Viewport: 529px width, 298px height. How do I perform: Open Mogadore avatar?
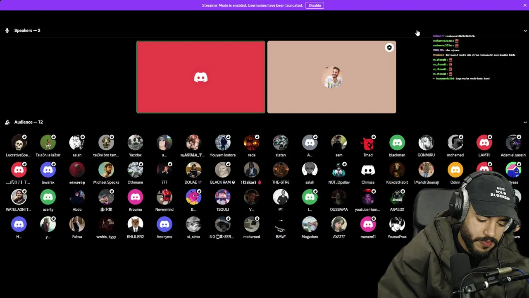[310, 225]
